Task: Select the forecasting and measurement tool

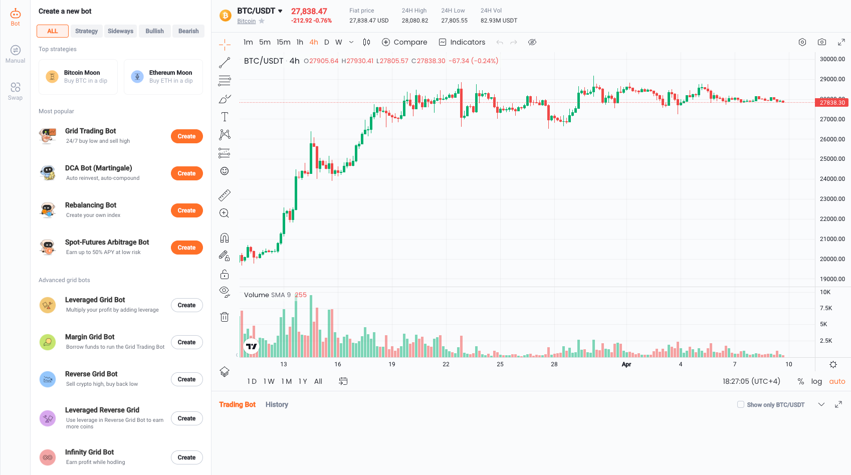Action: coord(225,153)
